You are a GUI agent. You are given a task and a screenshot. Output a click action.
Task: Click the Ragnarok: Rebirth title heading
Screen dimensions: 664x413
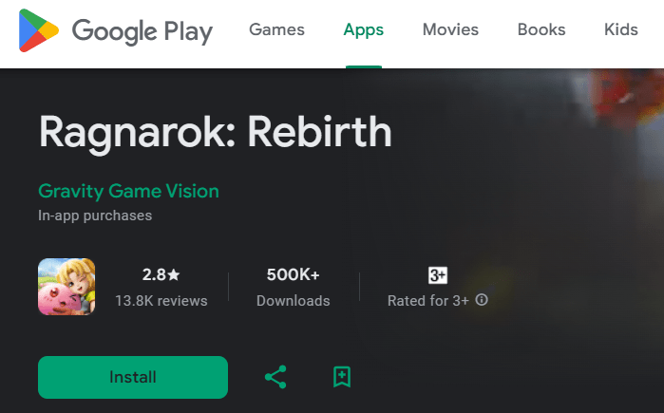pos(215,133)
